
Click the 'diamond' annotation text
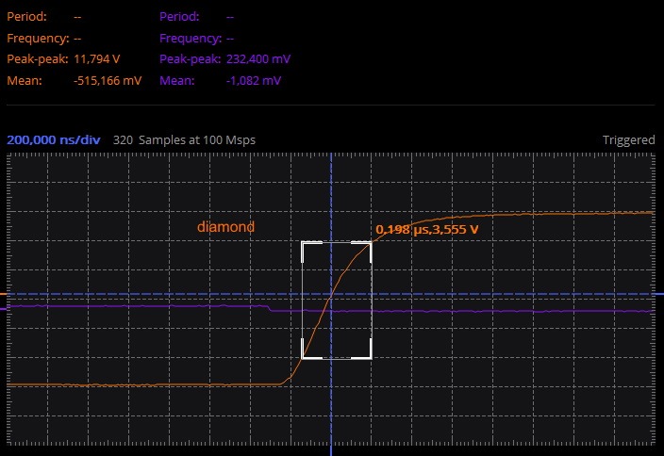coord(225,227)
